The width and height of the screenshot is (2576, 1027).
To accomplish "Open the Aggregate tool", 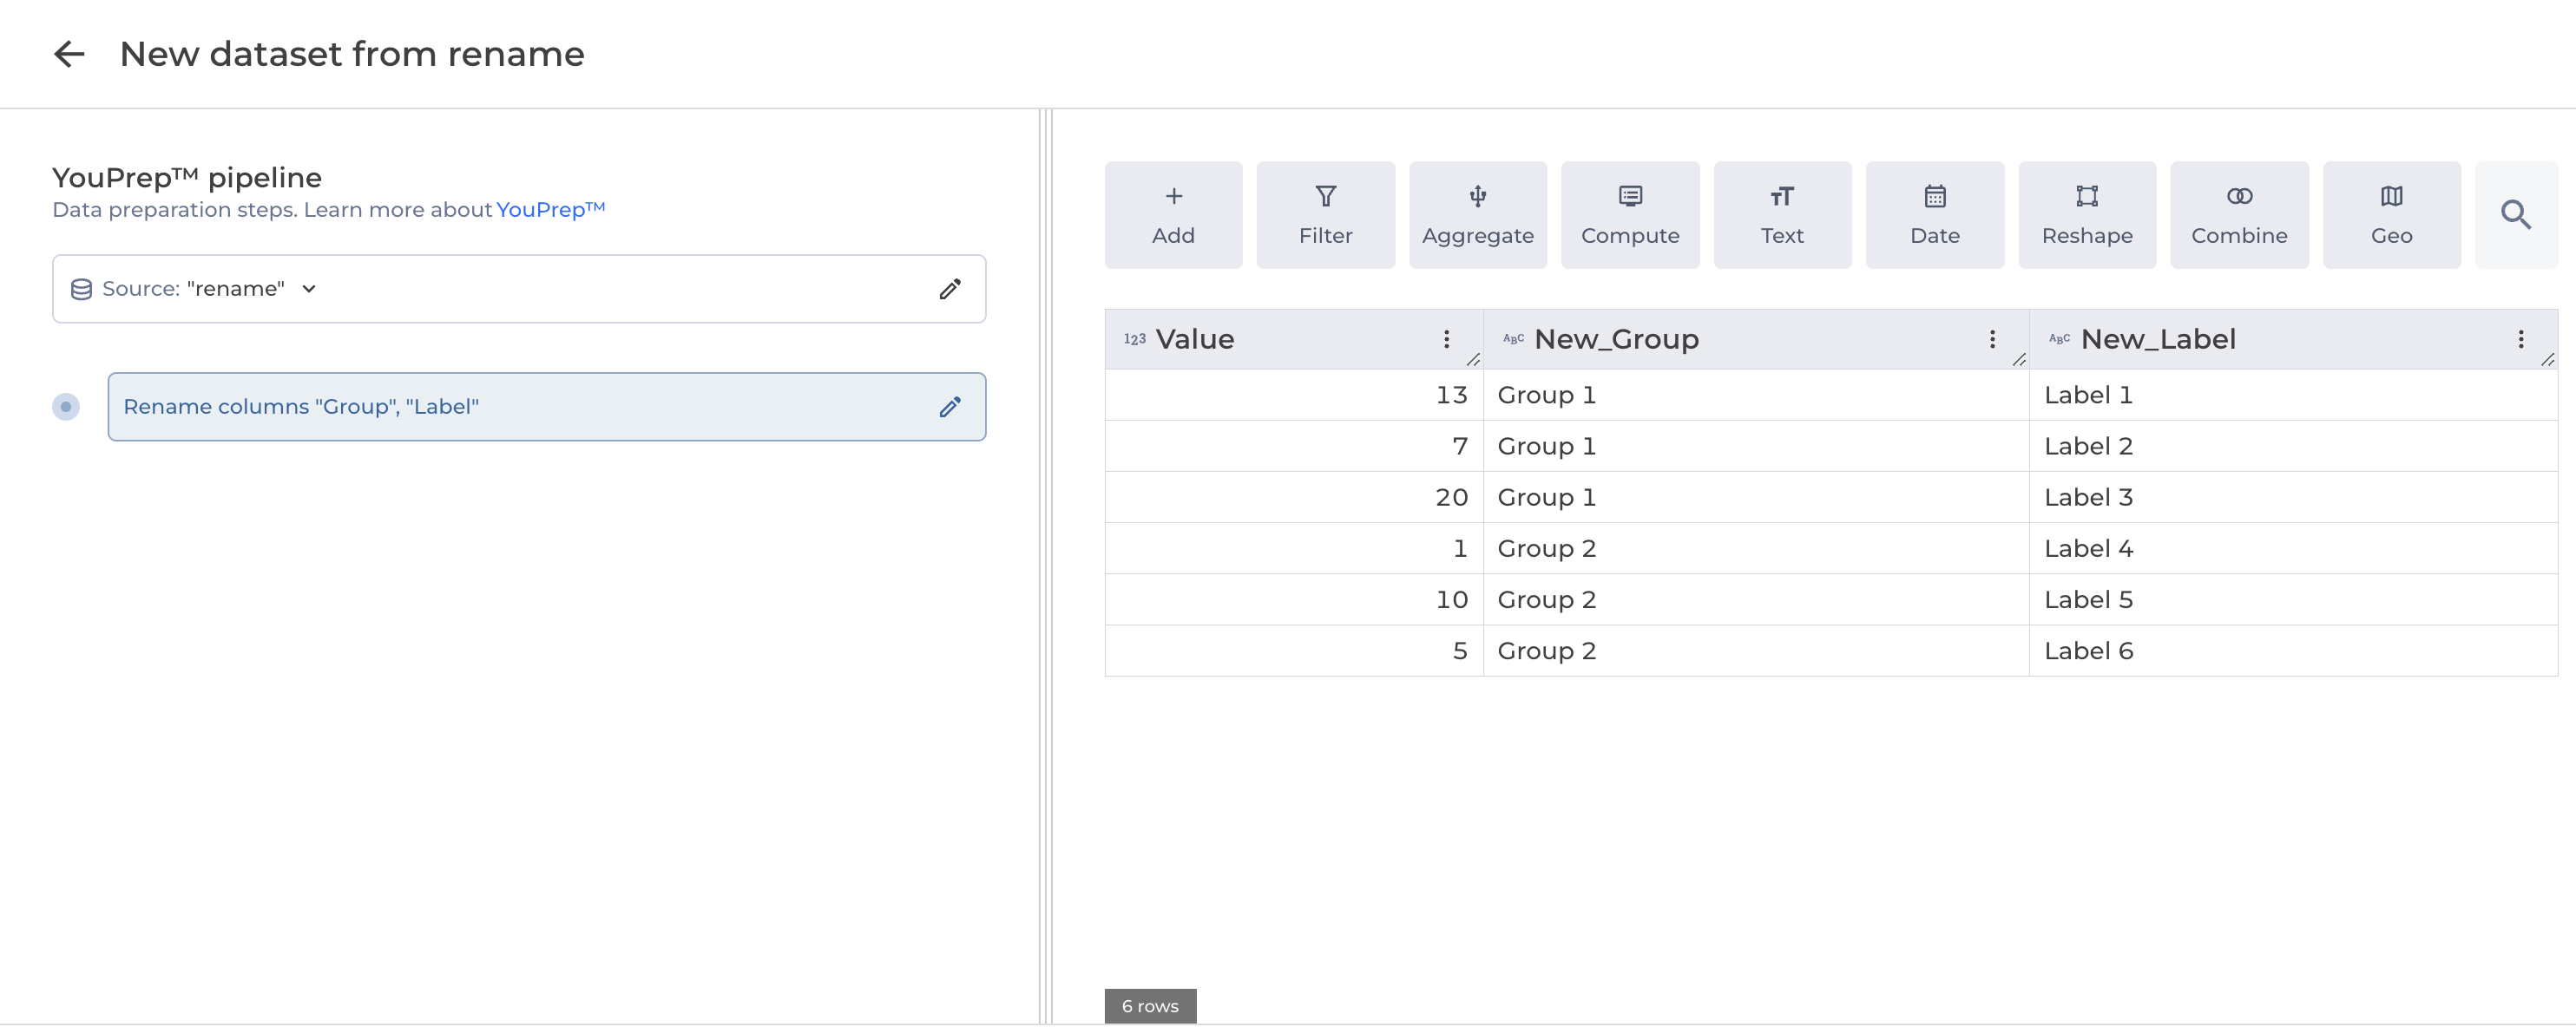I will tap(1477, 215).
